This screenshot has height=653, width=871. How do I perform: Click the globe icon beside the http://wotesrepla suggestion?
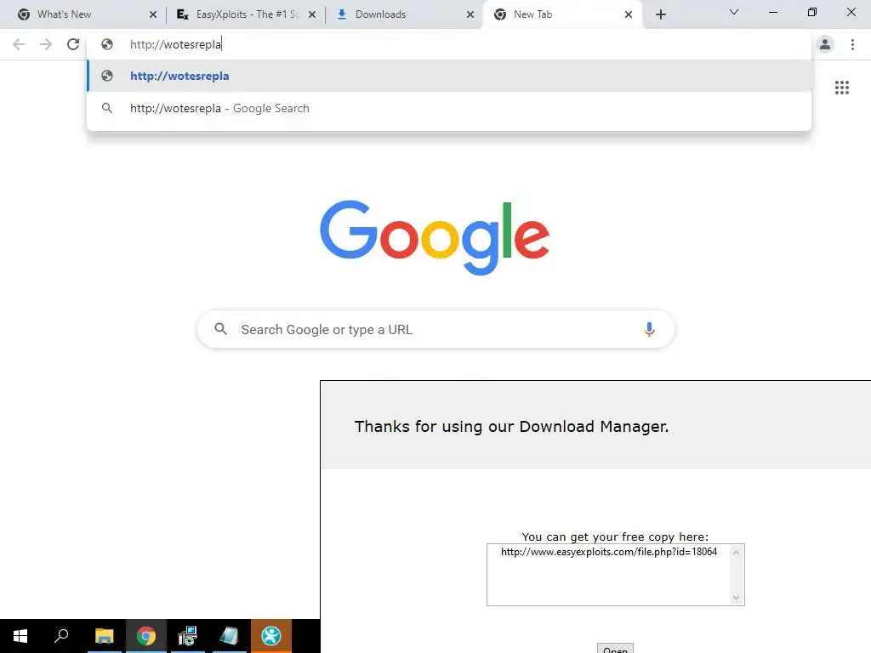click(107, 76)
